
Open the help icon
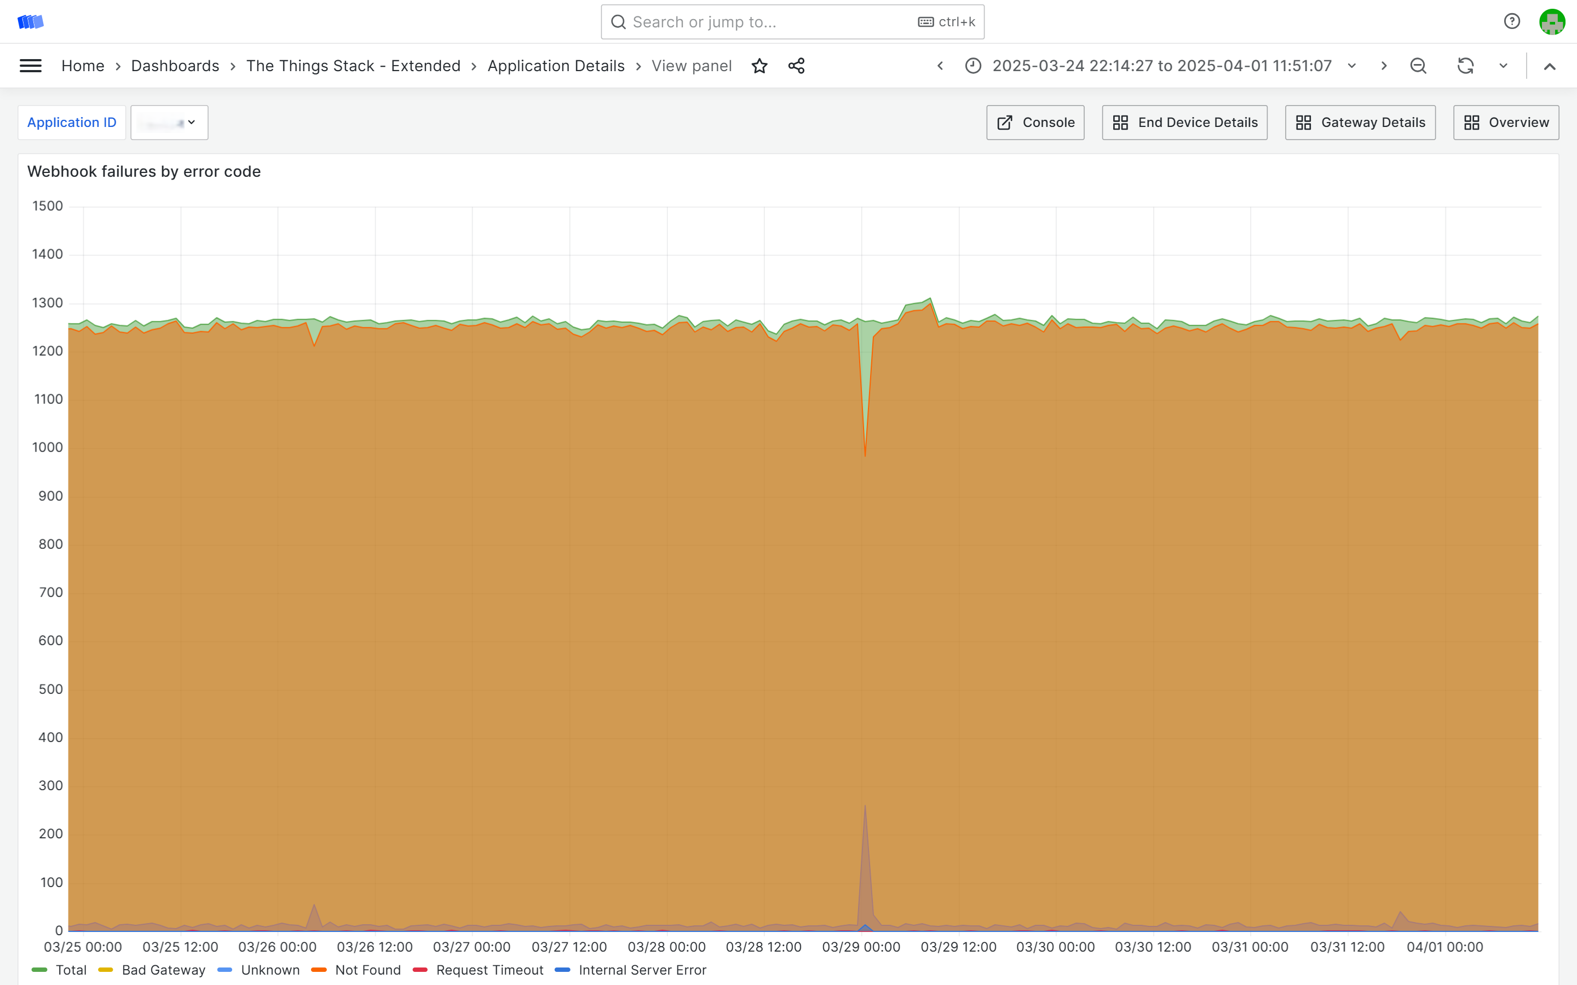coord(1511,21)
